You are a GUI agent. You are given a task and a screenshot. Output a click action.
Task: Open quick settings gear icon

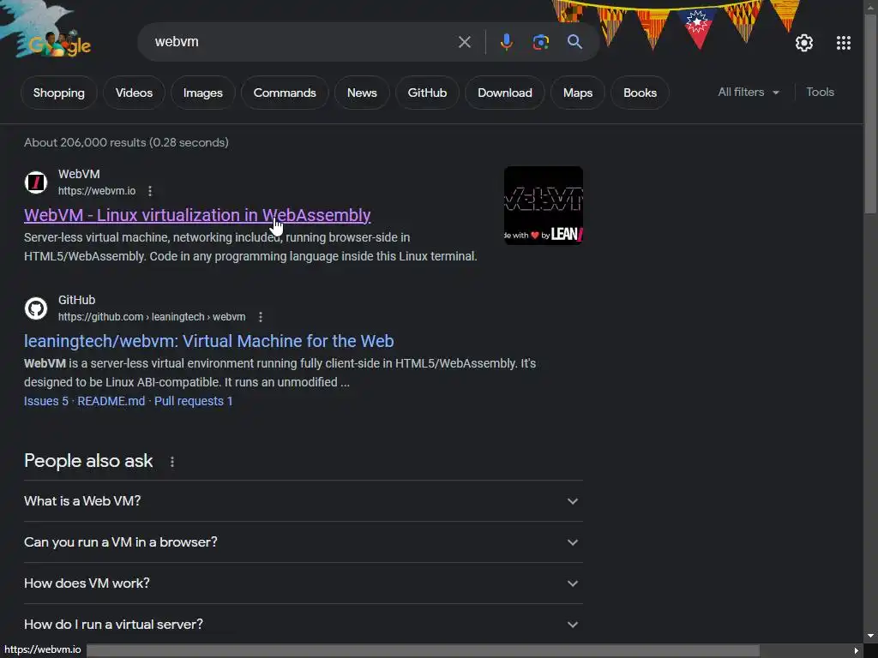(804, 43)
